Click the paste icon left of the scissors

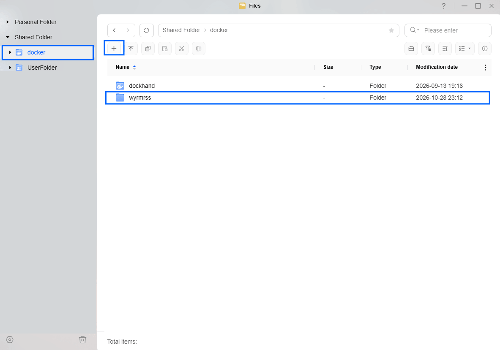[x=164, y=49]
